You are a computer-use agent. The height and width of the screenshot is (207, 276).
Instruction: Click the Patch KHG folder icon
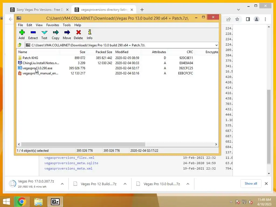tap(20, 58)
